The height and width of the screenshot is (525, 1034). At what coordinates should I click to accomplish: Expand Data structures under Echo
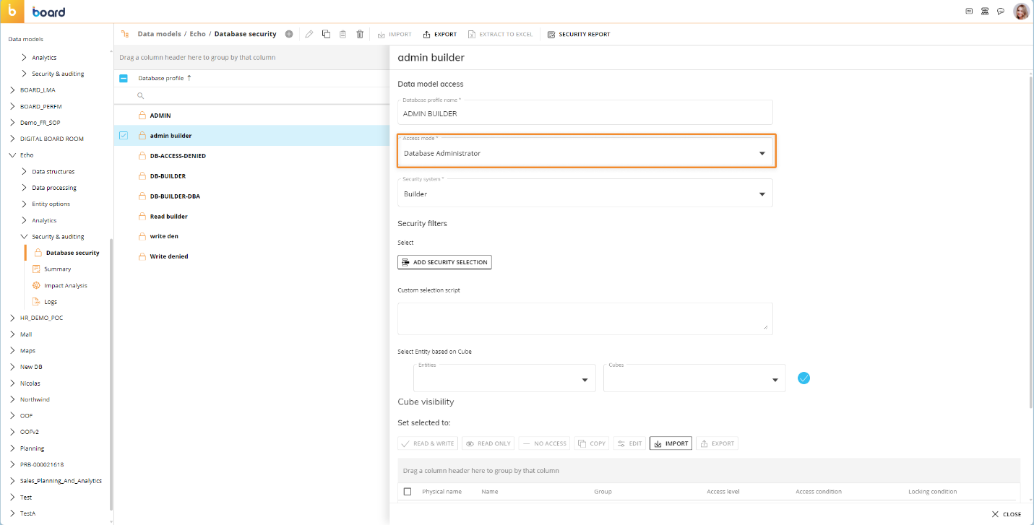[x=25, y=172]
